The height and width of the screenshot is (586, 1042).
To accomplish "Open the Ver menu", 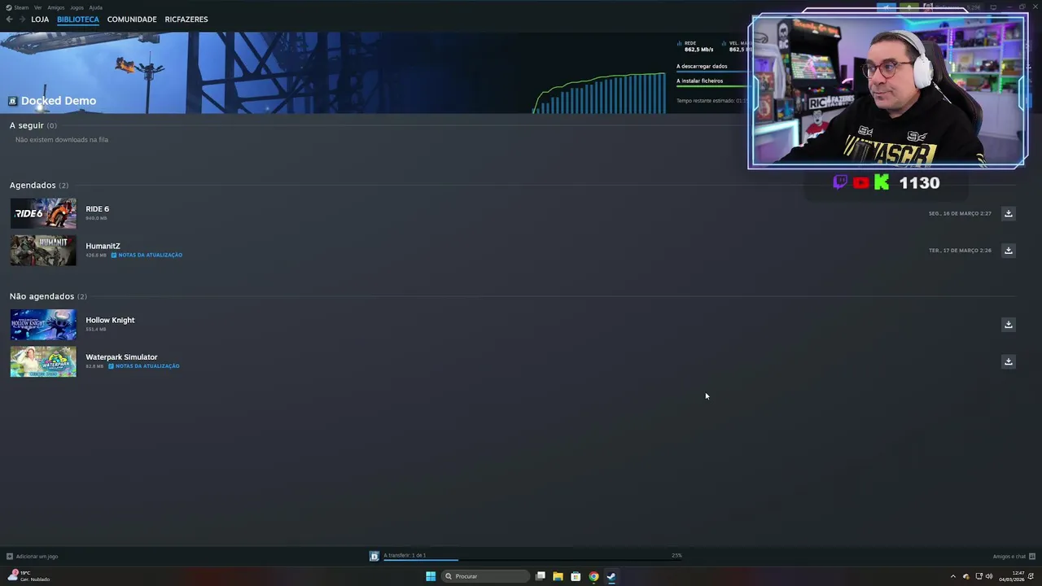I will coord(37,7).
